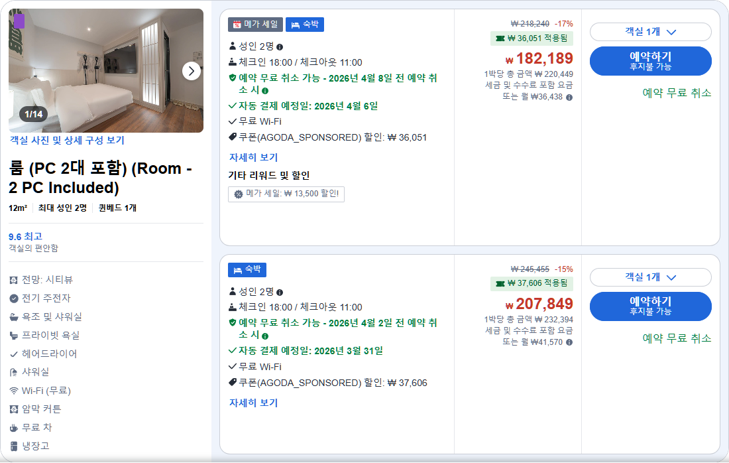729x463 pixels.
Task: Click the free Wi-Fi amenity icon
Action: pyautogui.click(x=13, y=391)
